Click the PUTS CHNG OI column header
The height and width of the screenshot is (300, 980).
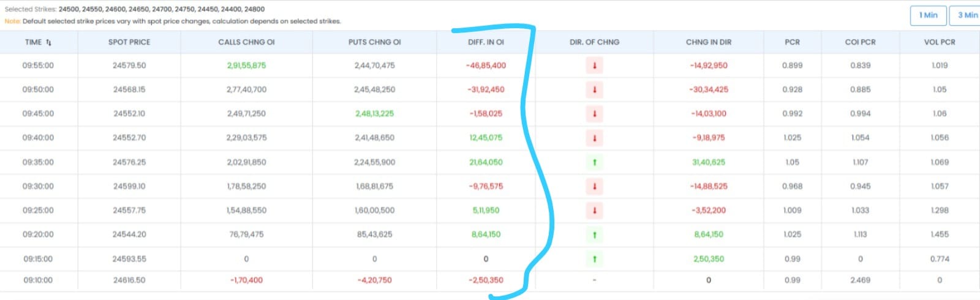[374, 42]
